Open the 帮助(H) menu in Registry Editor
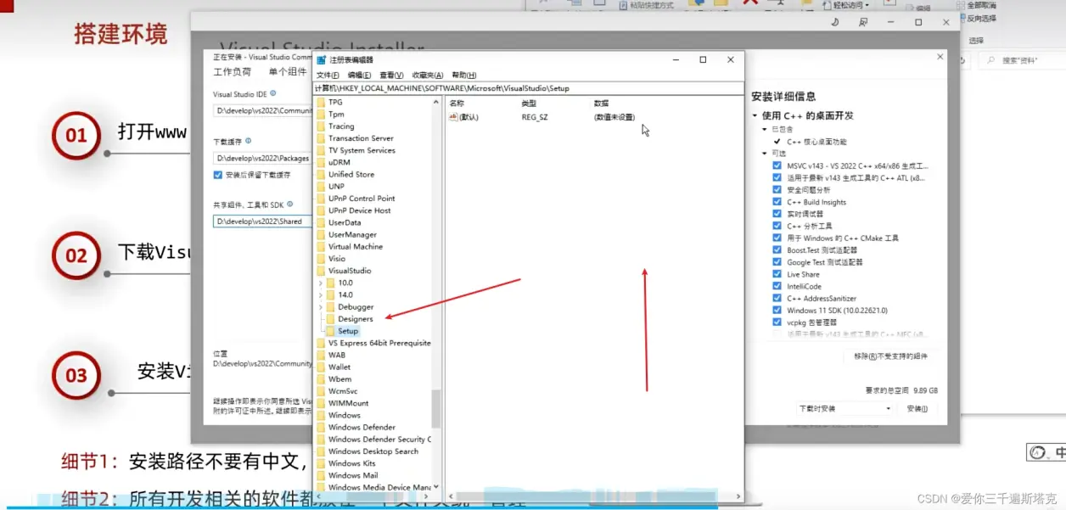Screen dimensions: 1066x510 464,76
